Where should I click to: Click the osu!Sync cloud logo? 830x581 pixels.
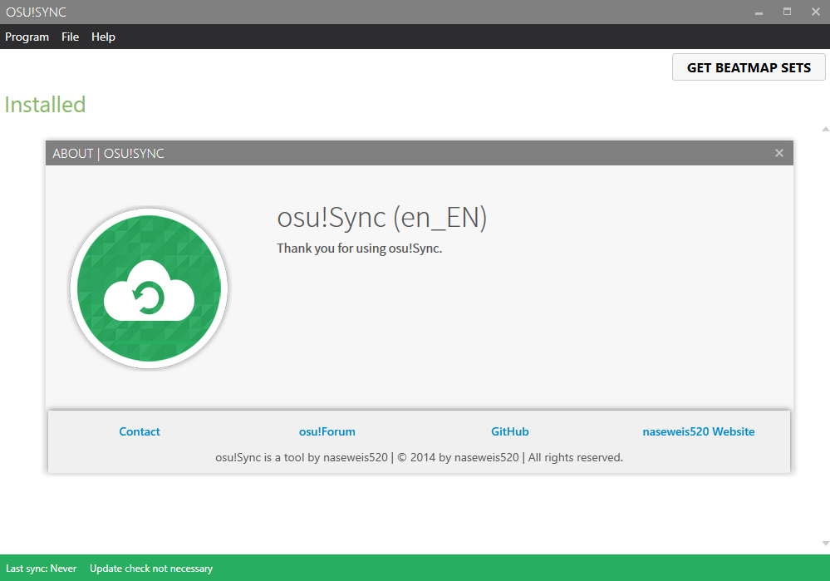coord(149,288)
